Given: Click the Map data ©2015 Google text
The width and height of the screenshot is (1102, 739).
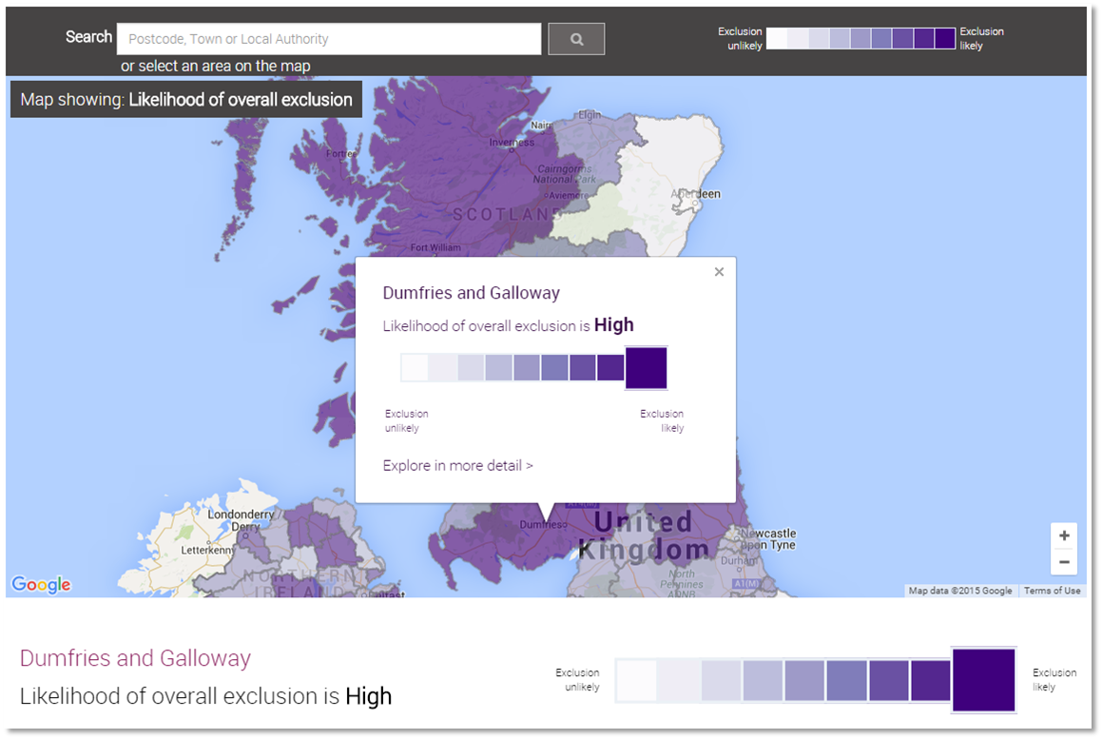Looking at the screenshot, I should coord(960,591).
